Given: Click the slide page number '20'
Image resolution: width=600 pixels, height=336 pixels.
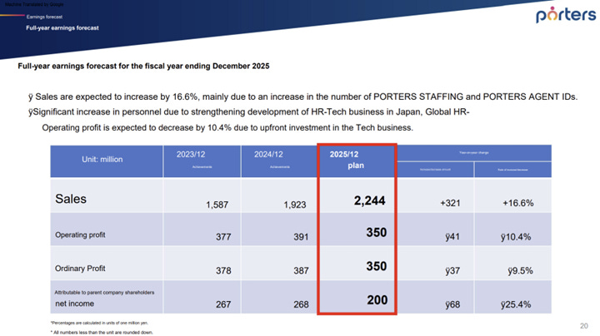Looking at the screenshot, I should pyautogui.click(x=584, y=326).
